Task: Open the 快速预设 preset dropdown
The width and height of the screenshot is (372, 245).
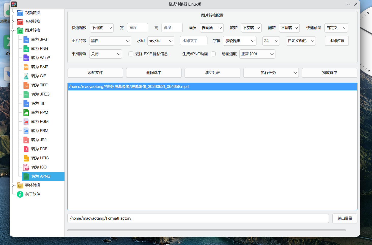Action: (336, 28)
